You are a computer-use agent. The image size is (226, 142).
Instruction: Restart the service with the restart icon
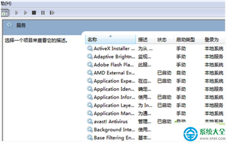coord(52,13)
